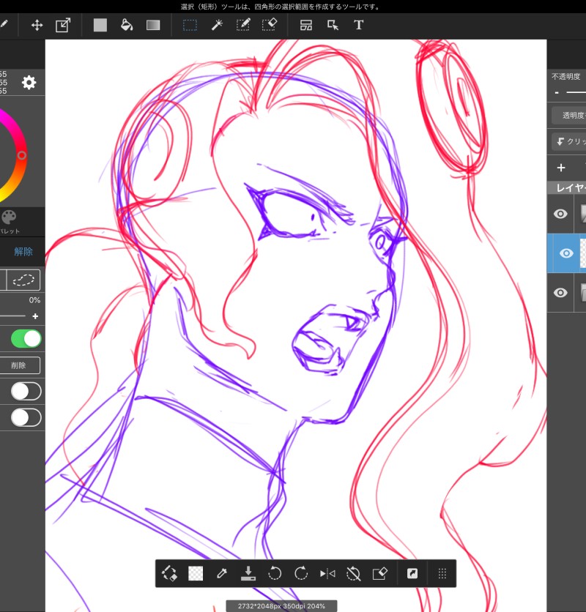This screenshot has width=586, height=612.
Task: Select the transparent color checkerboard swatch
Action: (x=196, y=573)
